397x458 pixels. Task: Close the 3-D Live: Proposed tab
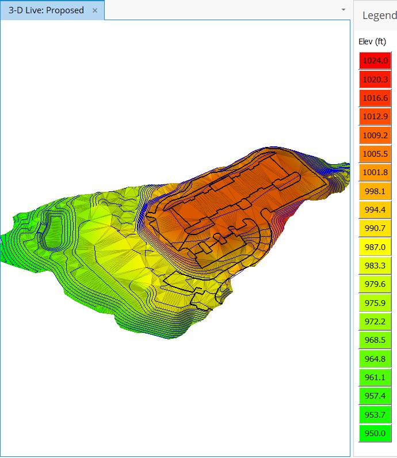(95, 10)
